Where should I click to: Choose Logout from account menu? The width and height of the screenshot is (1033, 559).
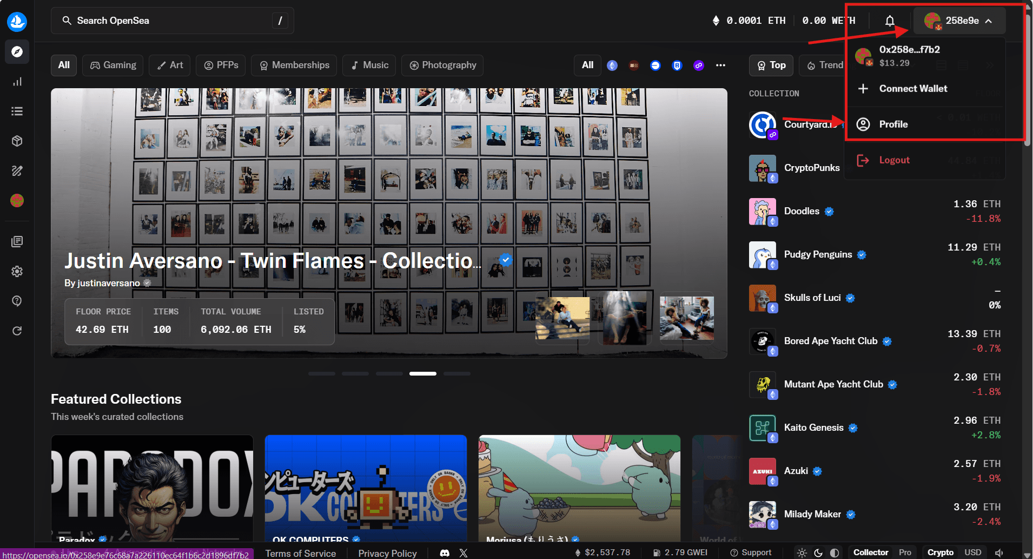(x=925, y=160)
